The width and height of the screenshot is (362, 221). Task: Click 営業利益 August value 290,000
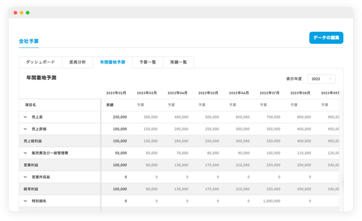point(304,165)
